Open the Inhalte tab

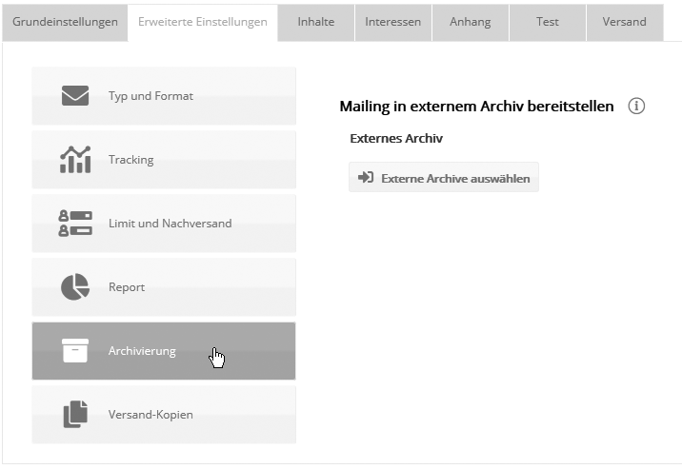316,22
